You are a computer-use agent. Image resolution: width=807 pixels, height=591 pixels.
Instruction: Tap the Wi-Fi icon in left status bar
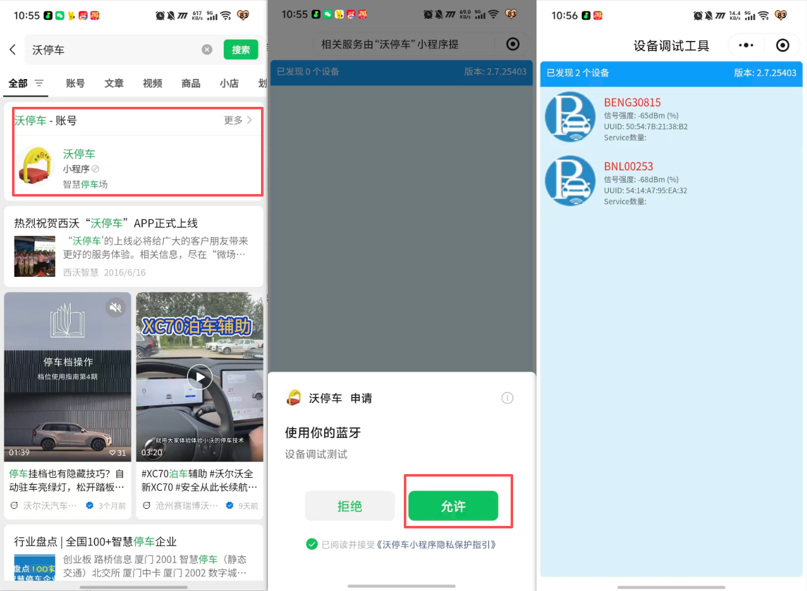[226, 15]
